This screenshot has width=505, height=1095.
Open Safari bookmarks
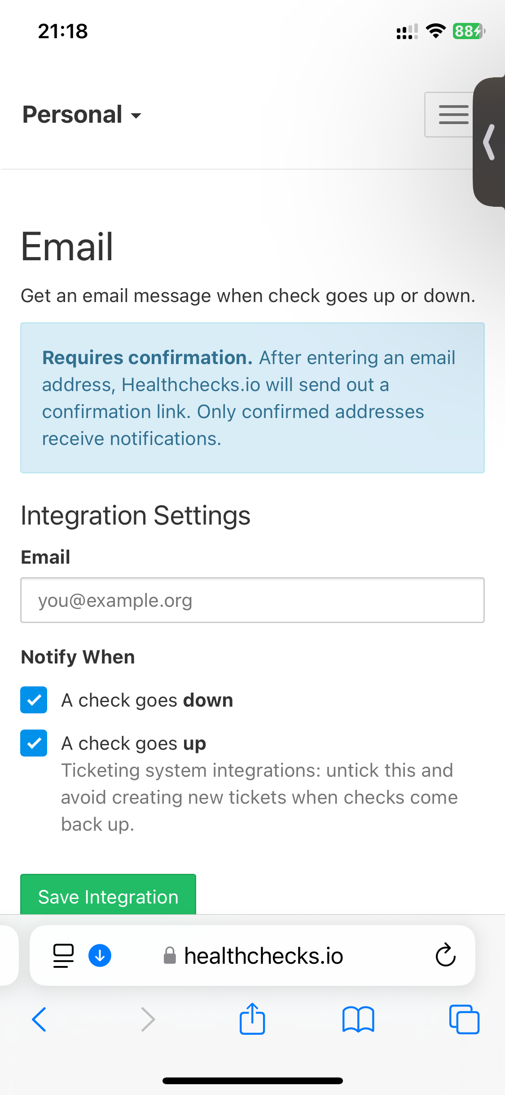coord(358,1019)
